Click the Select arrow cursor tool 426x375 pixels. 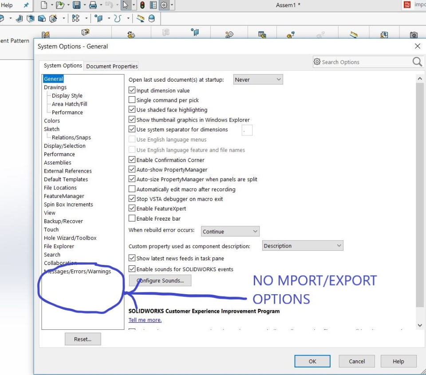coord(125,5)
